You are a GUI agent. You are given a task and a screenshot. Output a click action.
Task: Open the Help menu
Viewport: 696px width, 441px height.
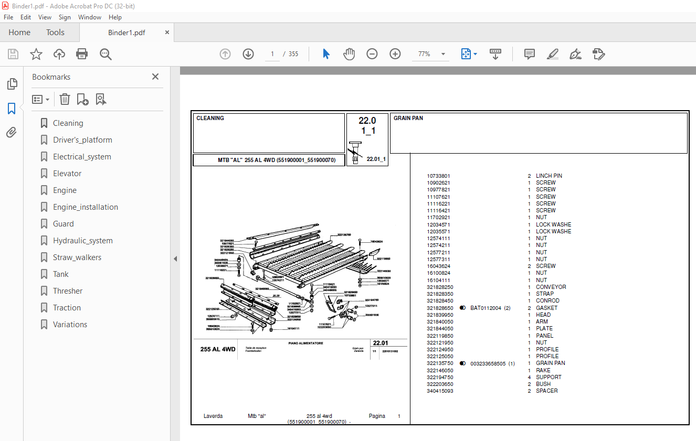click(115, 17)
